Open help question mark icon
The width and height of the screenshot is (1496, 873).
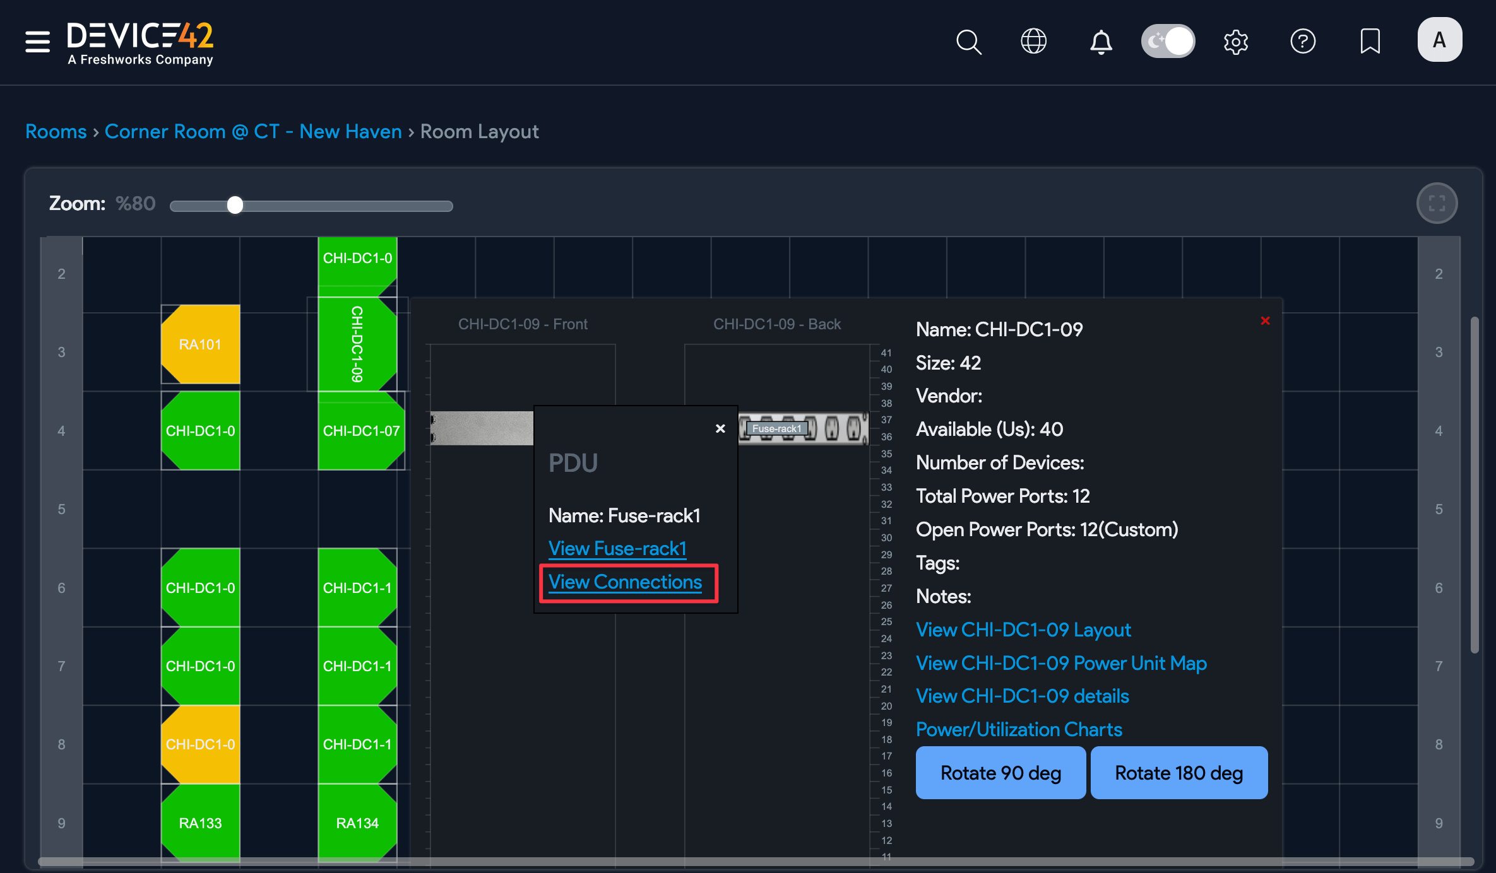click(x=1302, y=42)
